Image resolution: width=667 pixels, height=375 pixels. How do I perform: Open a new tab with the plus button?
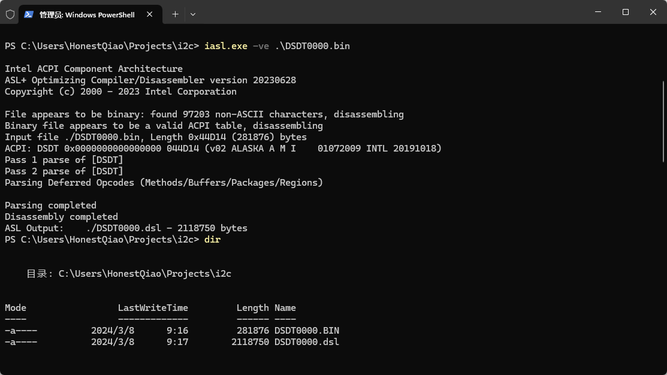(x=175, y=14)
